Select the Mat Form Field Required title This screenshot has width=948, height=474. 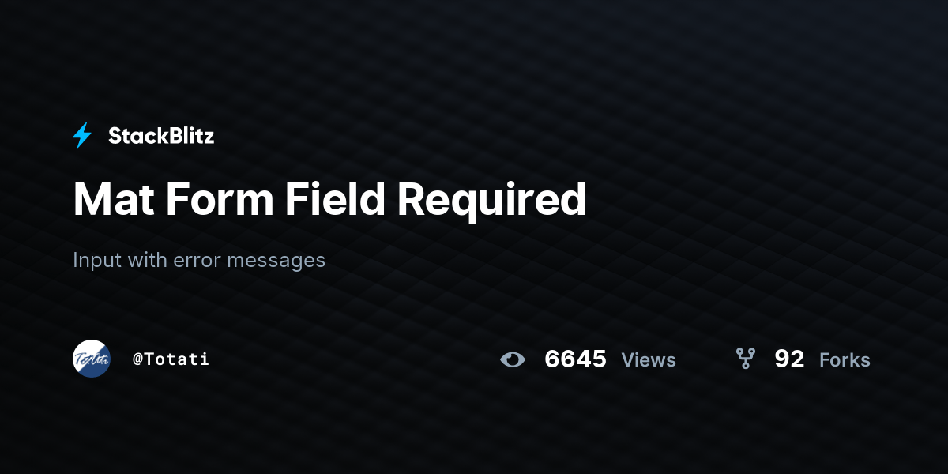click(329, 199)
